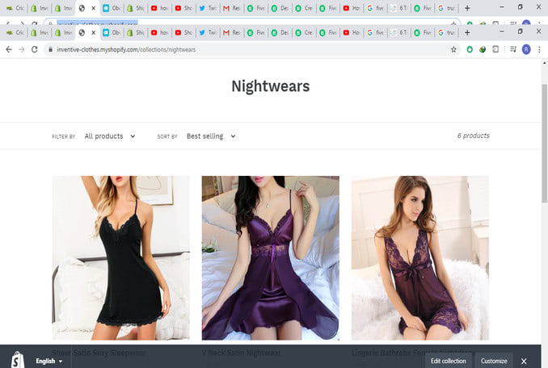Select the 6 T tab in the window behind
The image size is (548, 368).
pyautogui.click(x=399, y=8)
